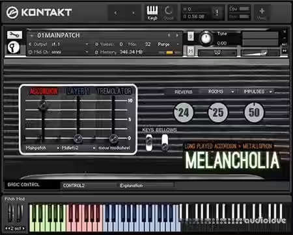Click the Kontakt logo
Image resolution: width=293 pixels, height=235 pixels.
click(x=39, y=12)
